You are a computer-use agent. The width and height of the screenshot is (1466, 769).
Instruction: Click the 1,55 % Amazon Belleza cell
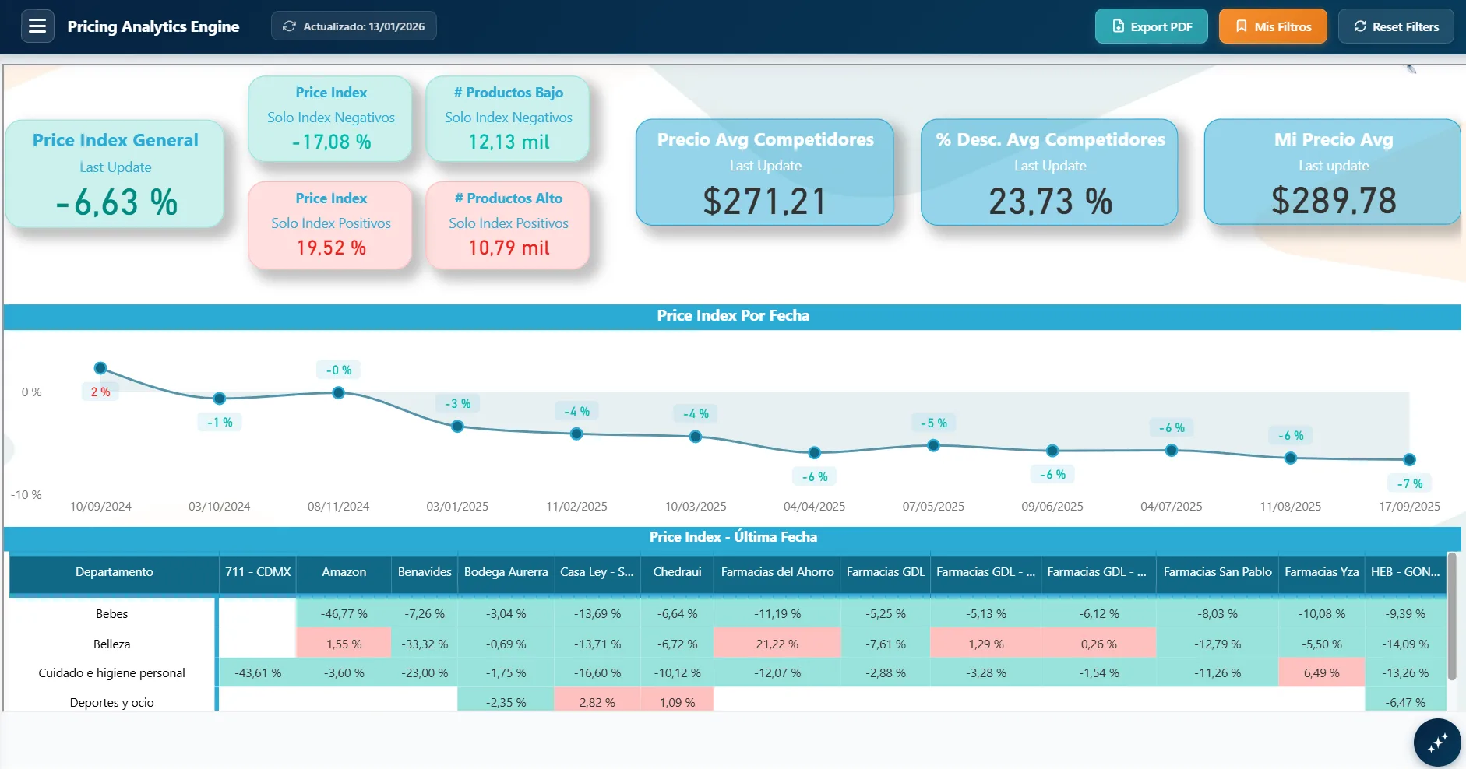point(344,644)
